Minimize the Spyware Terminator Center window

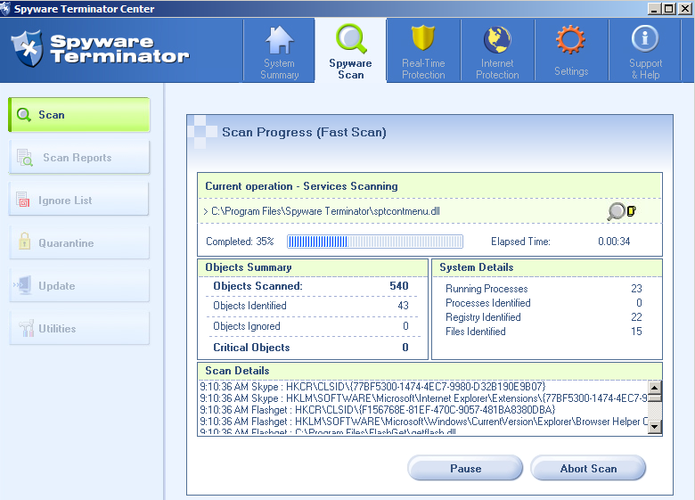654,8
